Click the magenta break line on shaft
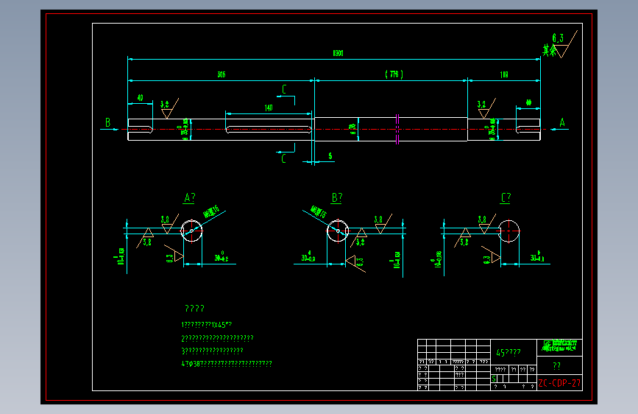This screenshot has height=414, width=638. coord(397,129)
